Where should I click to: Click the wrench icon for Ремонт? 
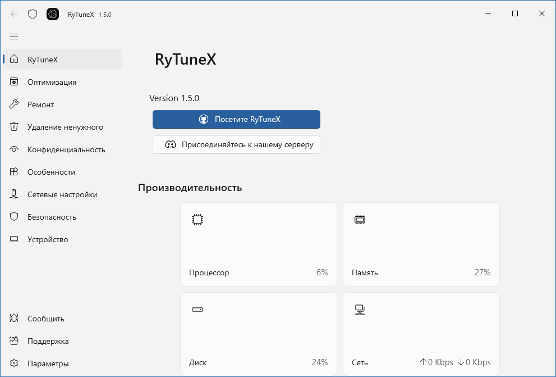point(15,105)
